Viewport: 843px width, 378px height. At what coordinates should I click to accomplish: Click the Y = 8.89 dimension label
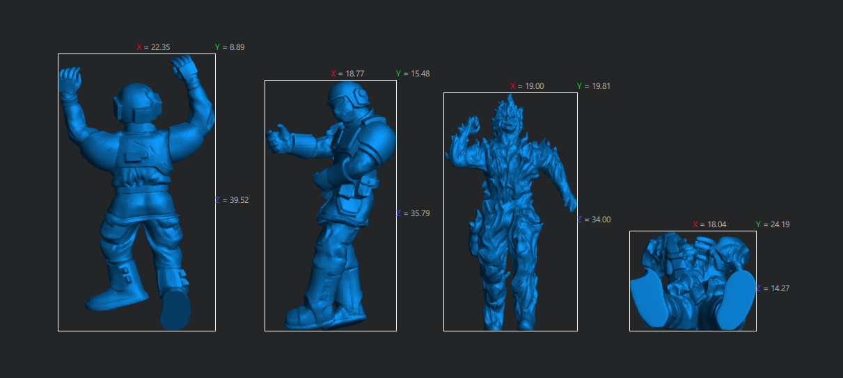[230, 47]
